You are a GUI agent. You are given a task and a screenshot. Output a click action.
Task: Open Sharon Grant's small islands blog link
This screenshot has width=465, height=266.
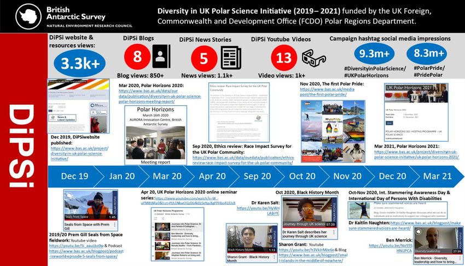click(x=313, y=258)
